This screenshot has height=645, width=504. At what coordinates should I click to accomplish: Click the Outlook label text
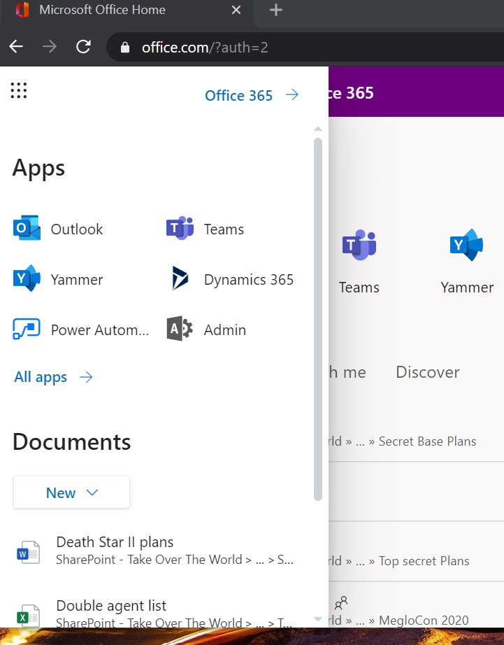coord(77,229)
